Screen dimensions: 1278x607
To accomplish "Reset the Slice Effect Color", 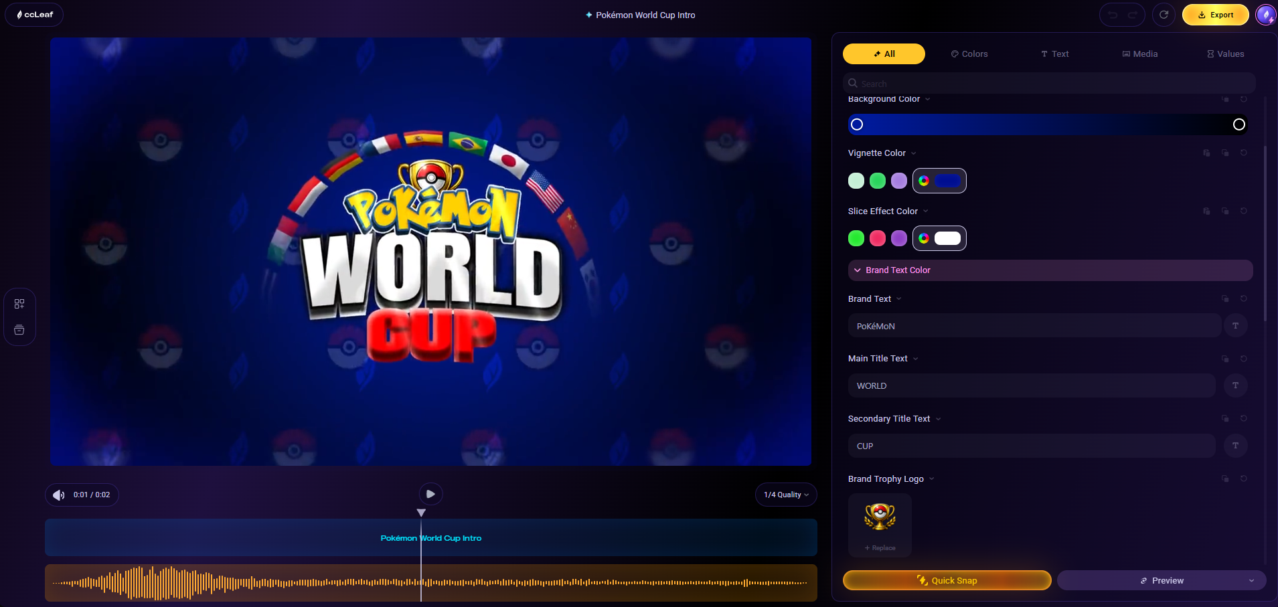I will pos(1243,211).
